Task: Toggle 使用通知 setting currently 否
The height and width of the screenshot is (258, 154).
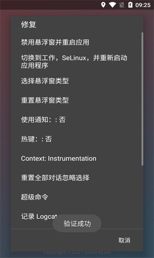Action: (x=76, y=120)
